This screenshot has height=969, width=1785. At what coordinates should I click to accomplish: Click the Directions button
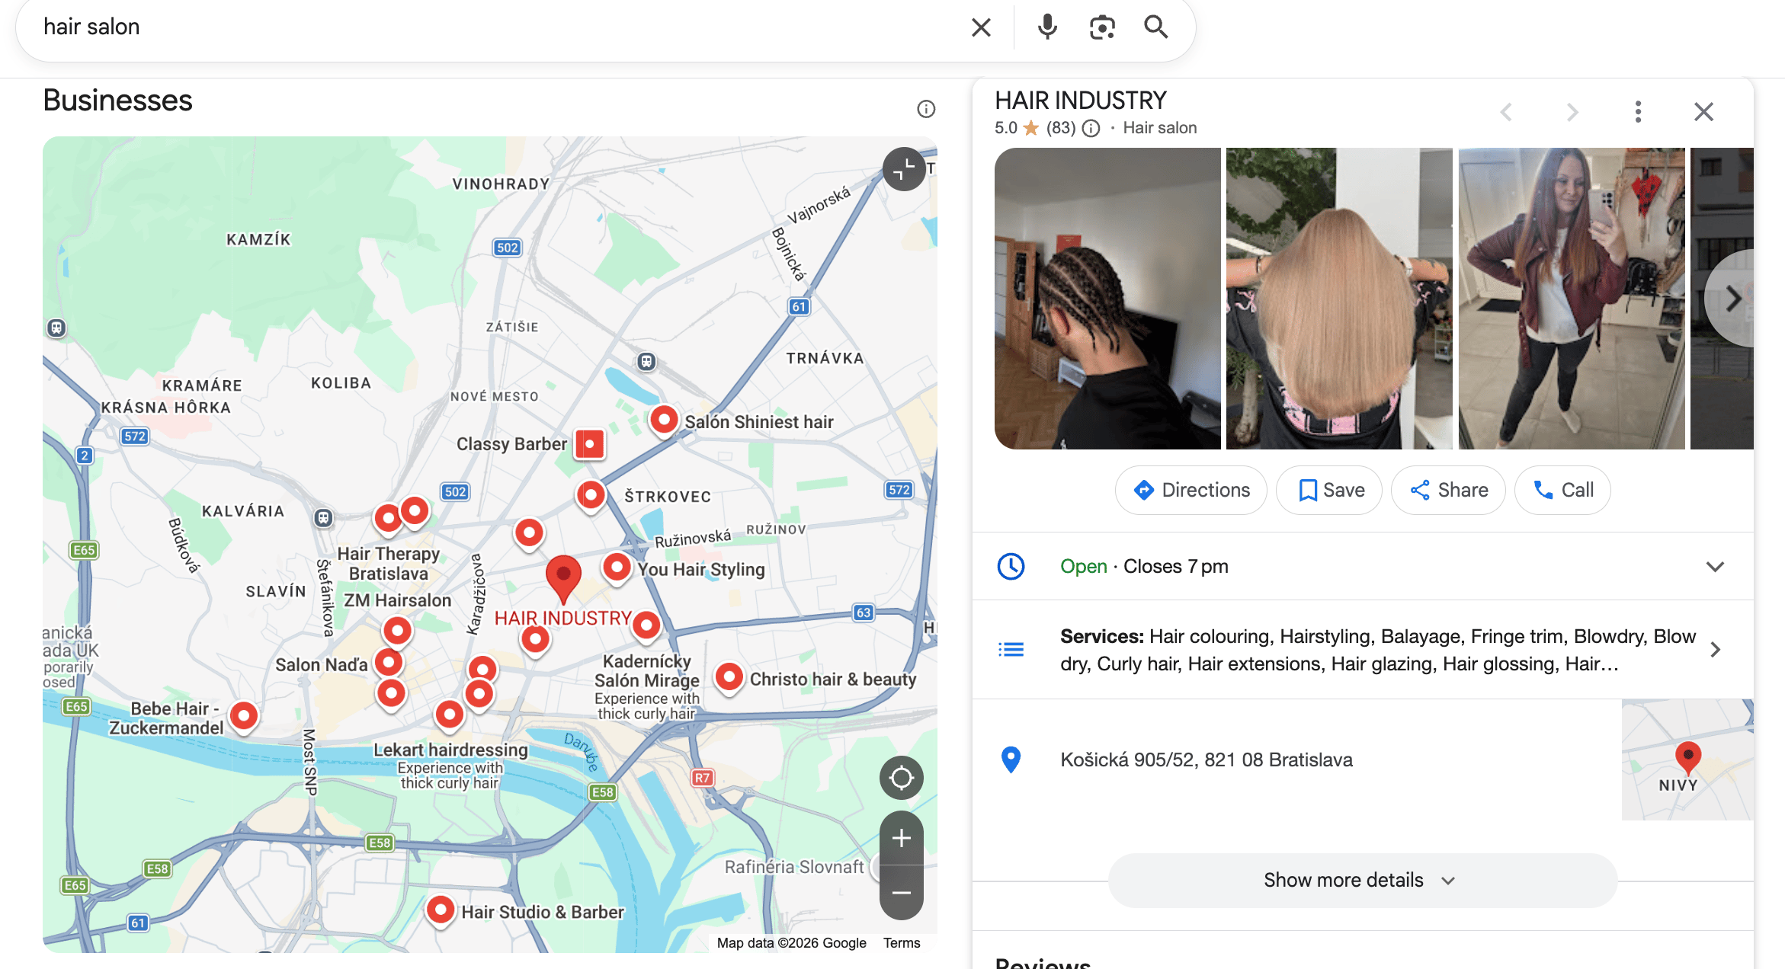pyautogui.click(x=1191, y=490)
